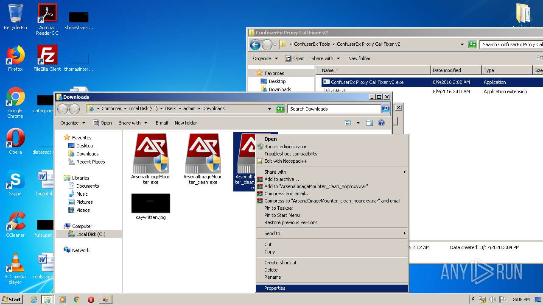543x305 pixels.
Task: Open Internet Explorer from taskbar
Action: (34, 299)
